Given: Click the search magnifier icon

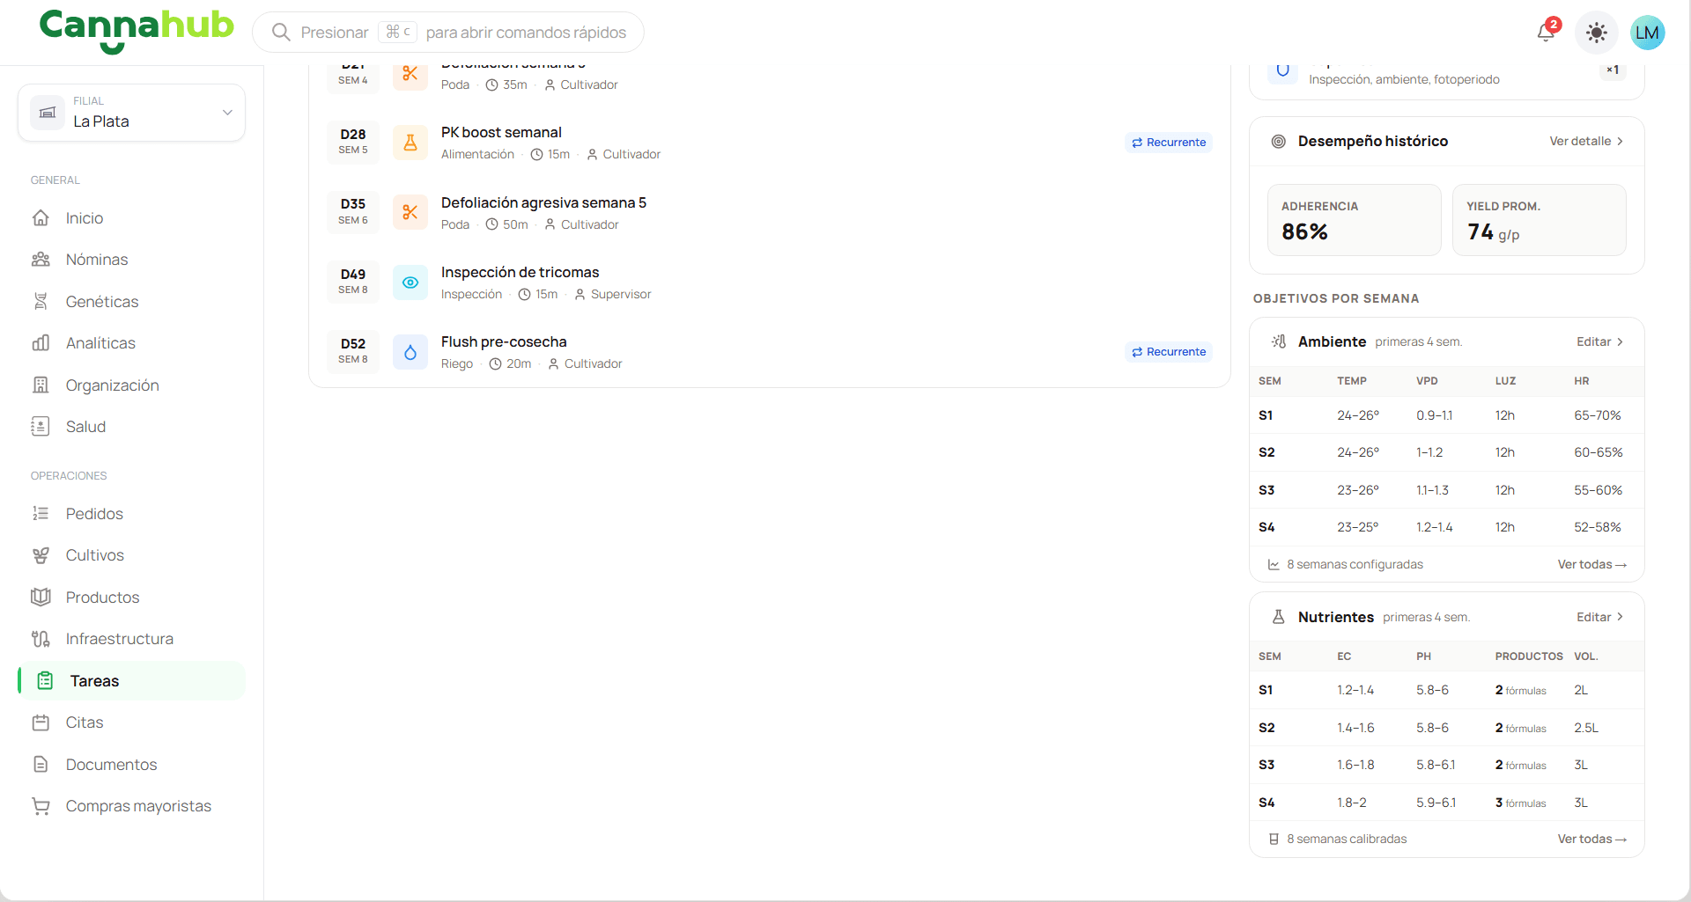Looking at the screenshot, I should tap(281, 33).
